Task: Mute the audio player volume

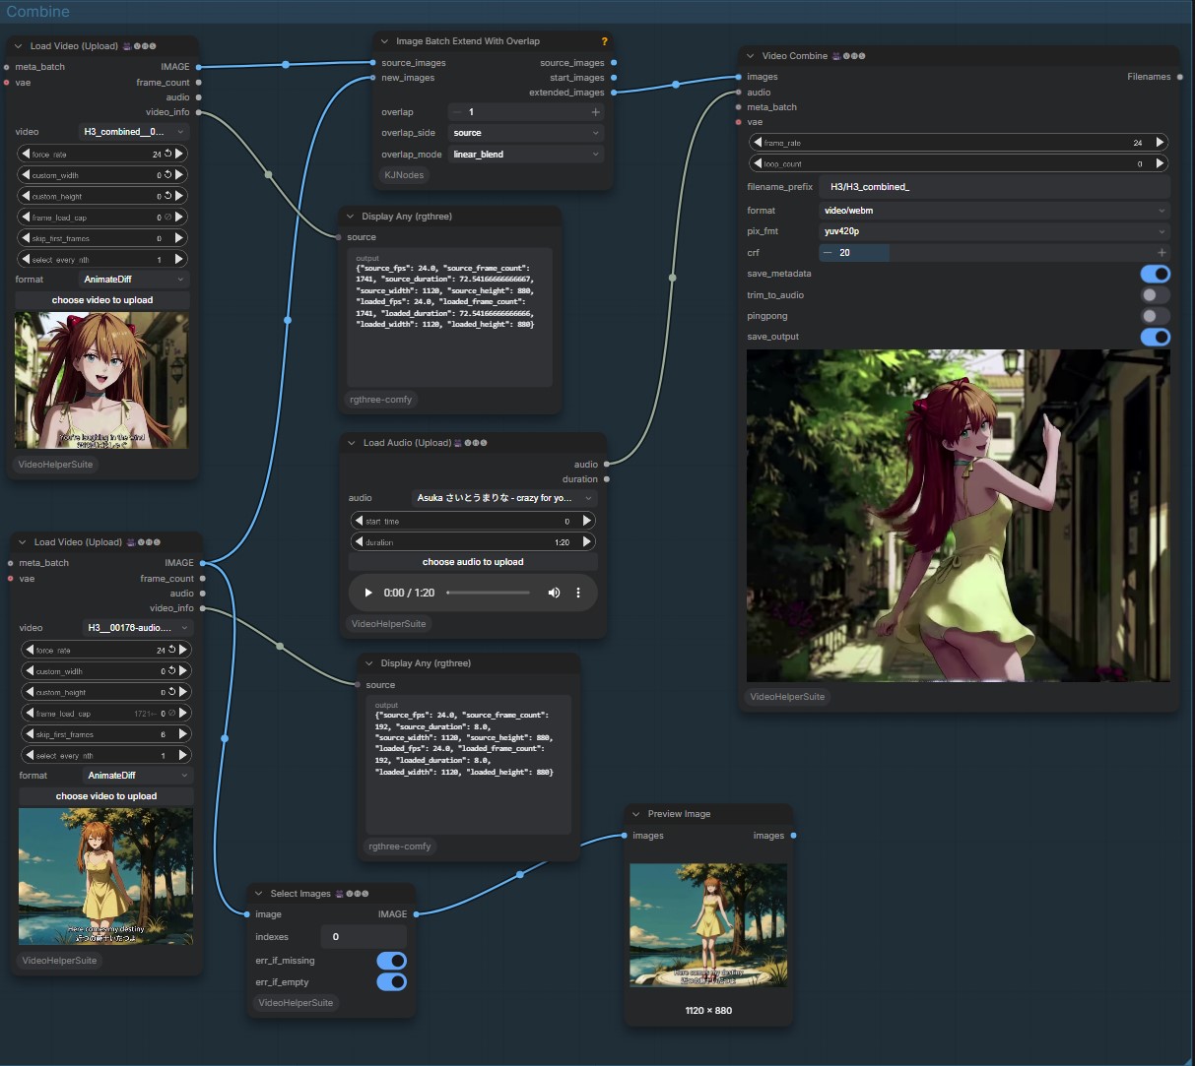Action: click(x=554, y=593)
